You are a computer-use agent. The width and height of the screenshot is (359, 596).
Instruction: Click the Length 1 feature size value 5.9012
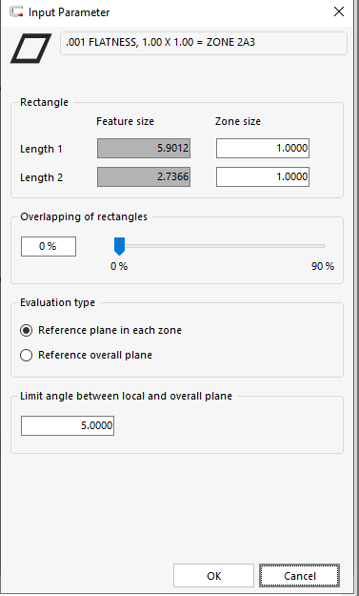click(144, 148)
